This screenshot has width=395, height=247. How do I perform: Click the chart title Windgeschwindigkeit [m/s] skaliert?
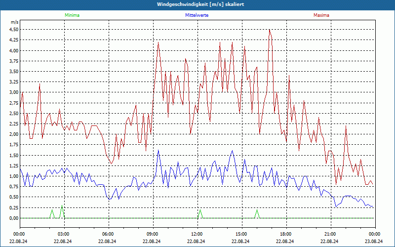click(x=200, y=4)
